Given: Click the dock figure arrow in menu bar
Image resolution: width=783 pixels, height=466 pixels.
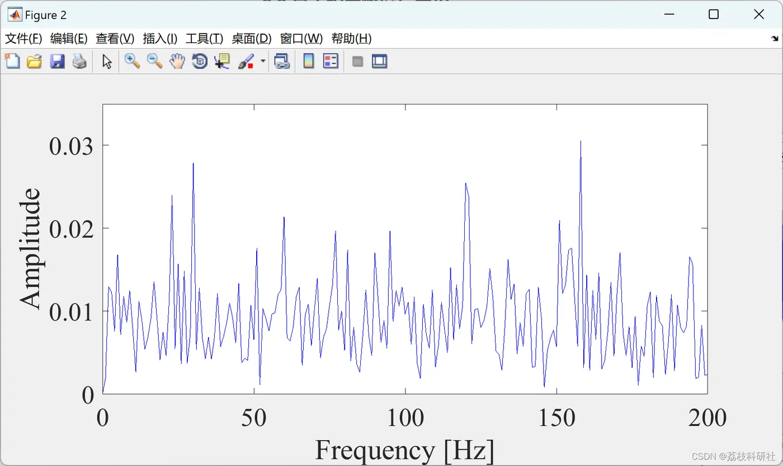Looking at the screenshot, I should click(x=775, y=39).
